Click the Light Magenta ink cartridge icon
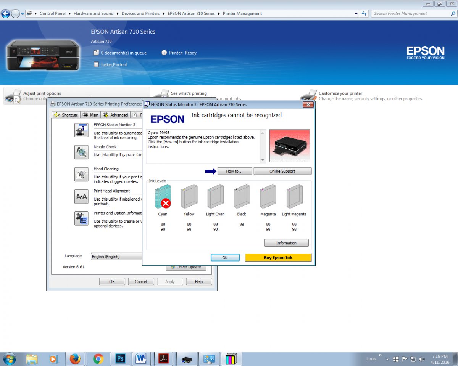 click(x=294, y=197)
